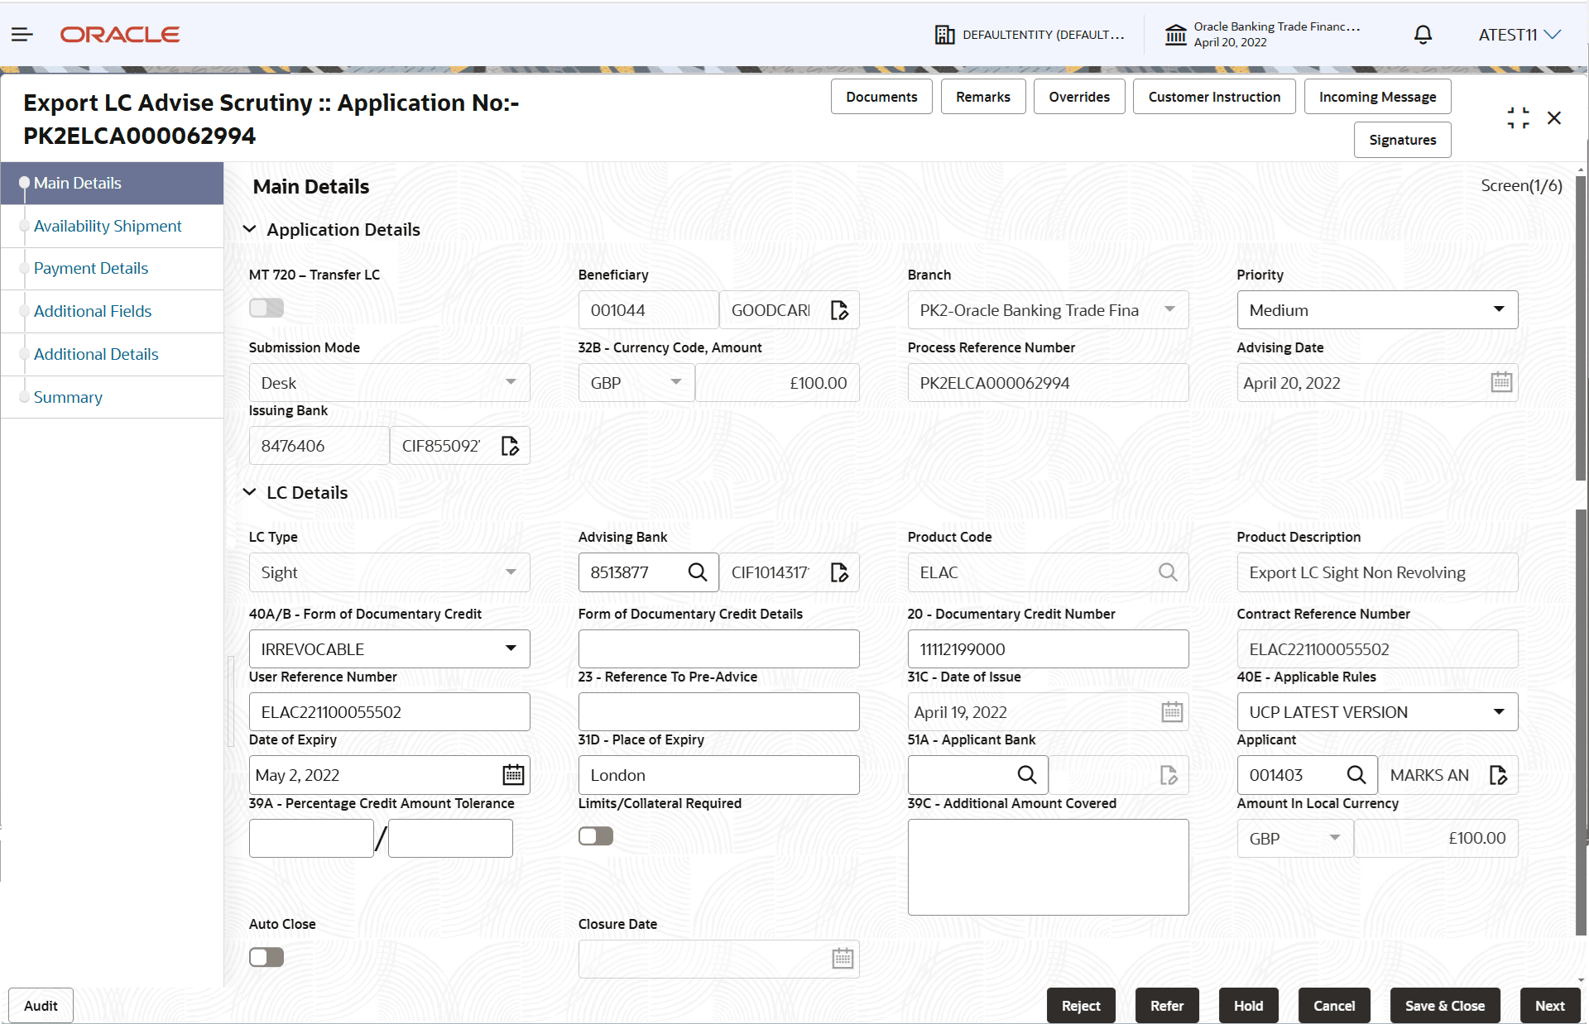Turn on Limits/Collateral Required

(595, 835)
